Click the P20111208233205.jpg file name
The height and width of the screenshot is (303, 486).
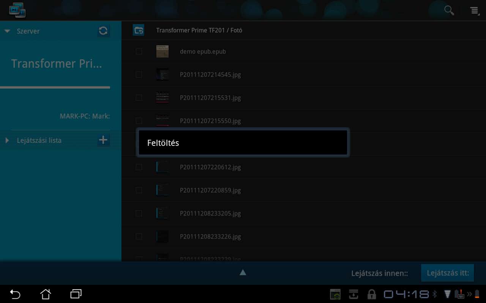click(x=210, y=214)
